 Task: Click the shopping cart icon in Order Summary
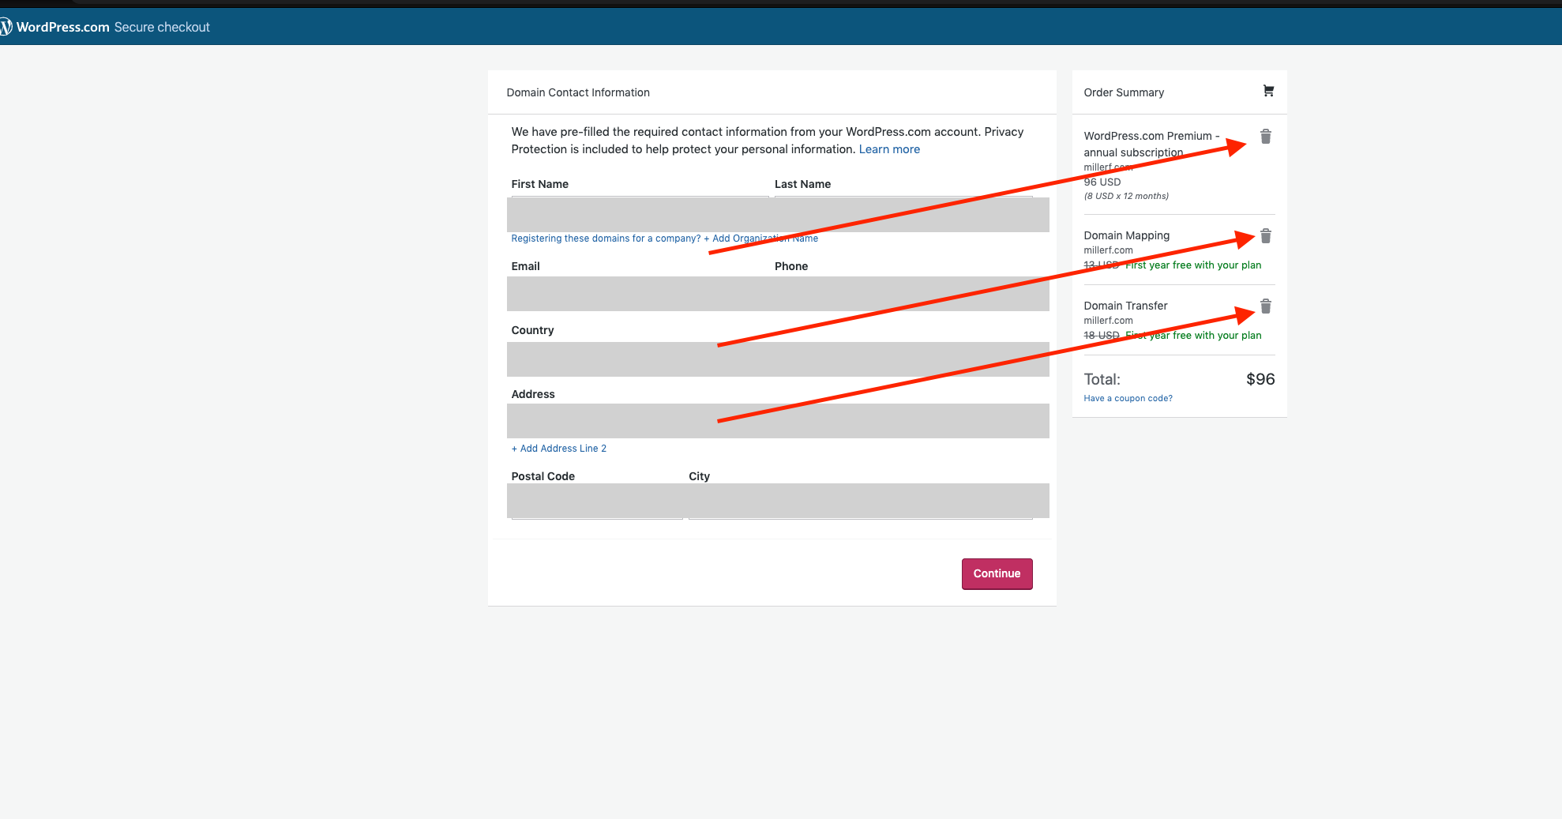[x=1268, y=91]
